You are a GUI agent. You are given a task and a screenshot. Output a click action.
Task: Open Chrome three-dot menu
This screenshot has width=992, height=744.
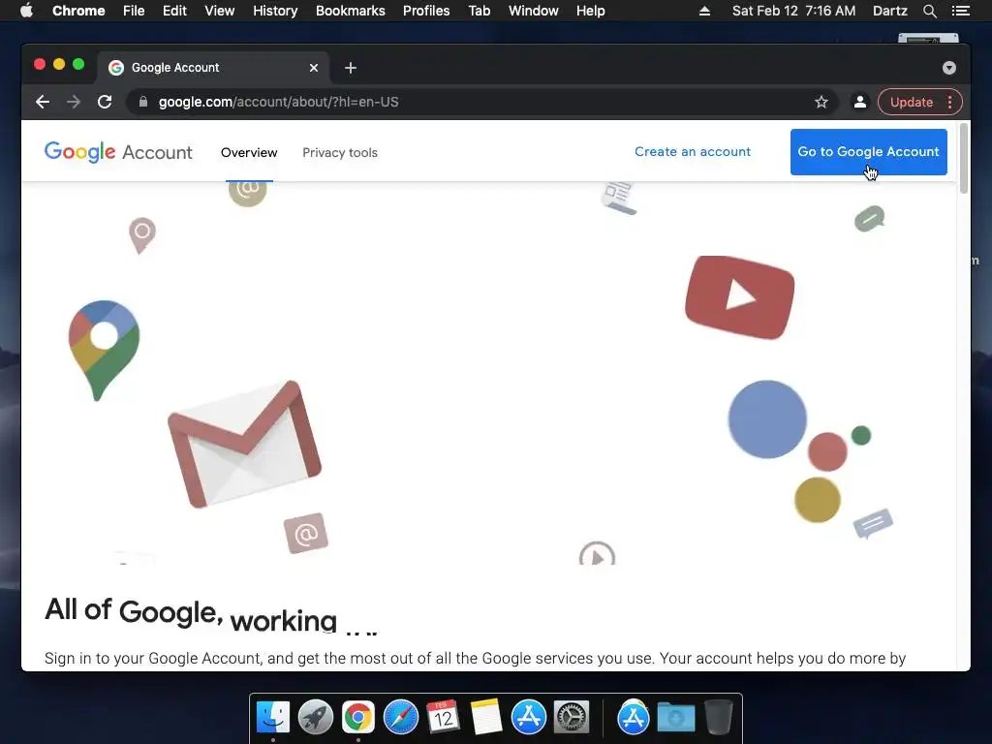pyautogui.click(x=949, y=102)
